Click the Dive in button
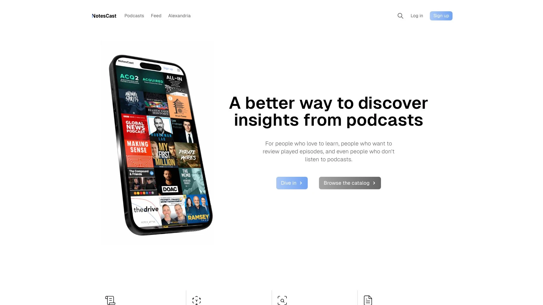 [292, 183]
